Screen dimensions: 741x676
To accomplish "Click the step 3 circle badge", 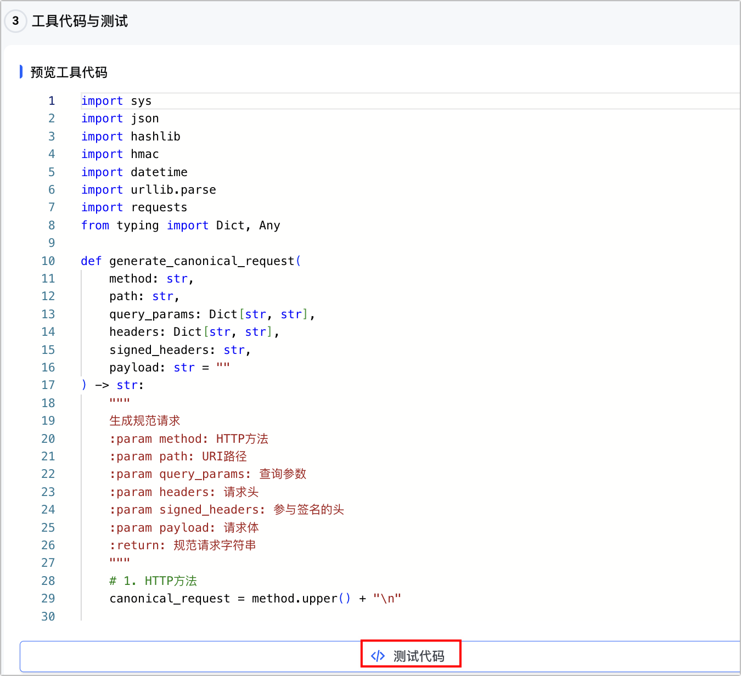I will coord(15,21).
